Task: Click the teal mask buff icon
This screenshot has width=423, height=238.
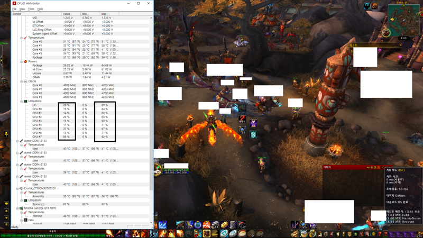Action: click(253, 134)
